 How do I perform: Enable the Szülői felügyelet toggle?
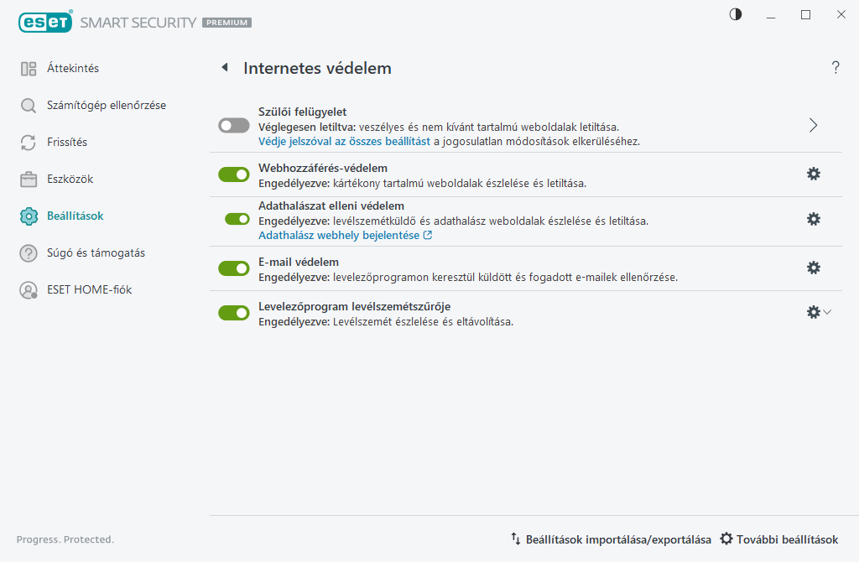[x=234, y=125]
